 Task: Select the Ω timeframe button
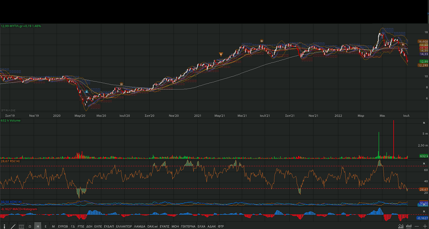coord(30,226)
